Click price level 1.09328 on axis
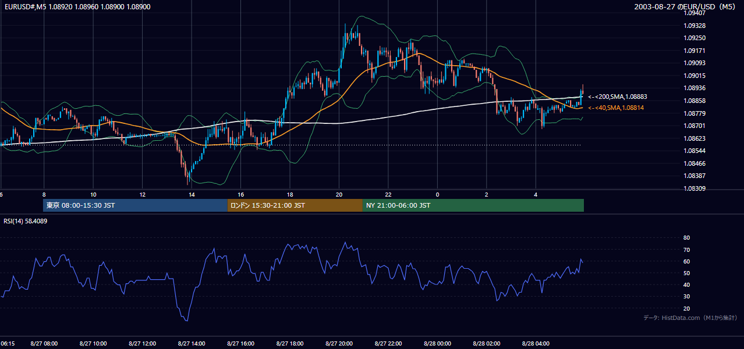Screen dimensions: 744x349 pos(694,26)
